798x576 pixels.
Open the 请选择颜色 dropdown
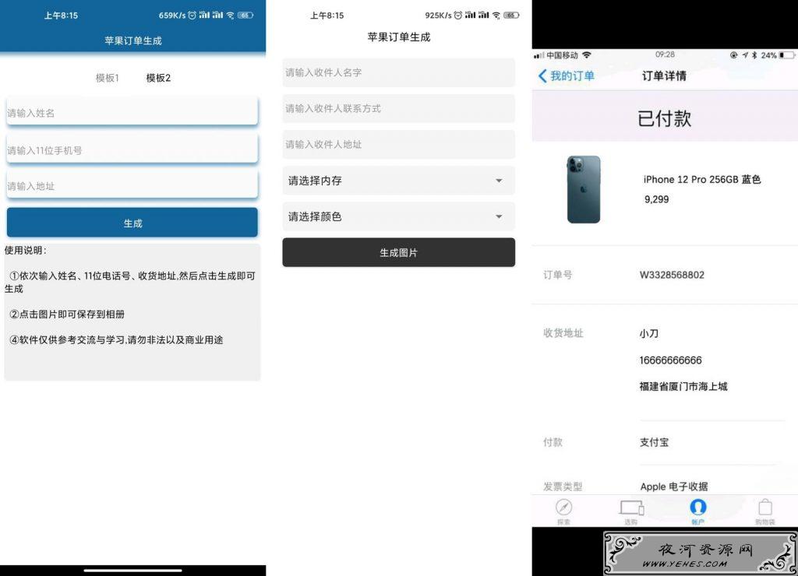coord(398,216)
